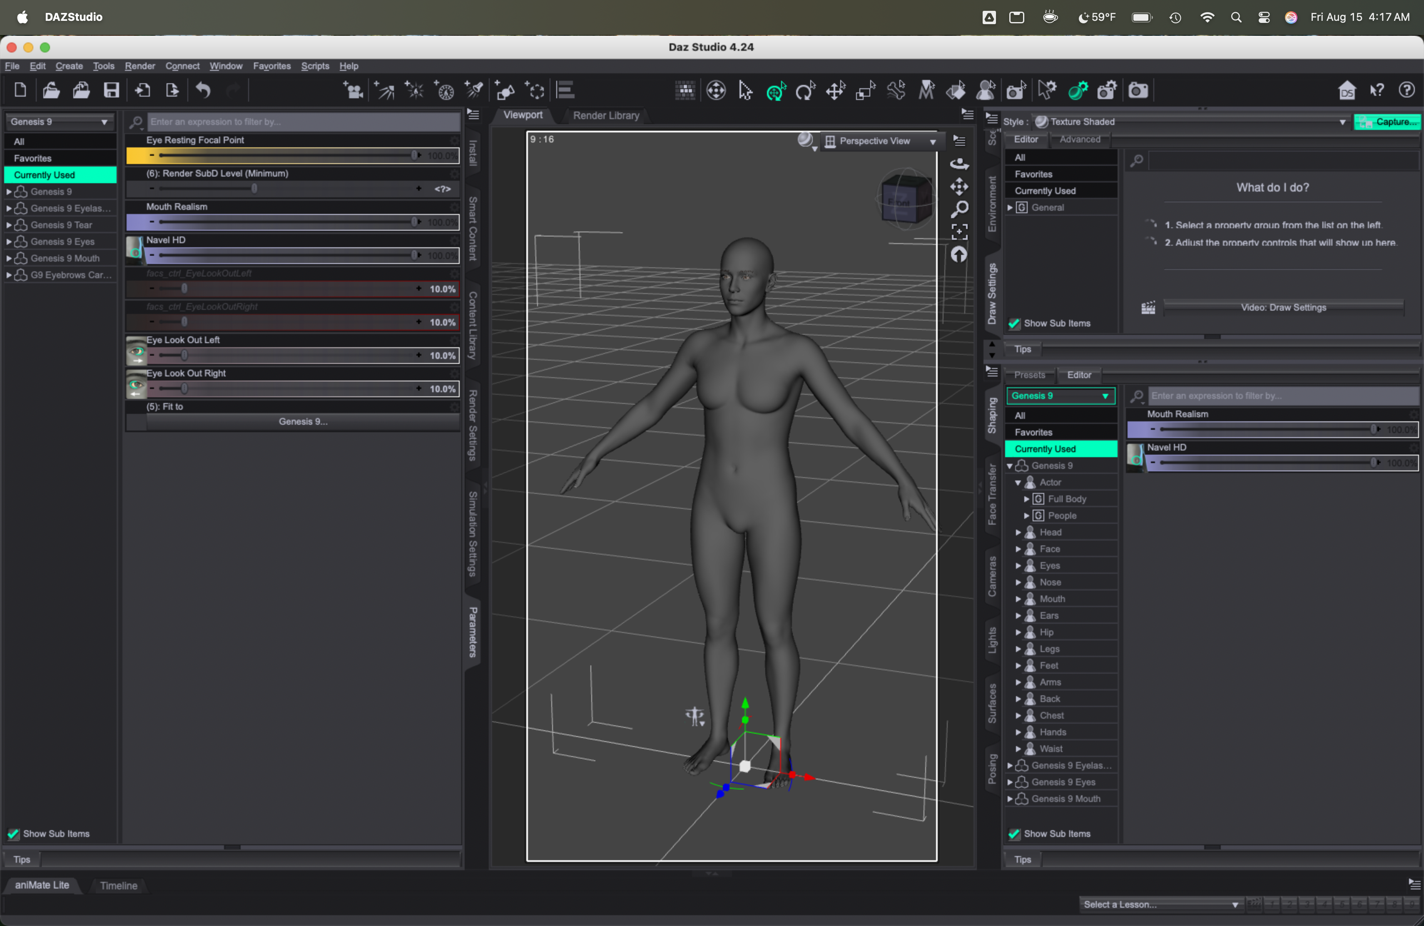The height and width of the screenshot is (926, 1424).
Task: Switch to the Render Library tab
Action: (605, 115)
